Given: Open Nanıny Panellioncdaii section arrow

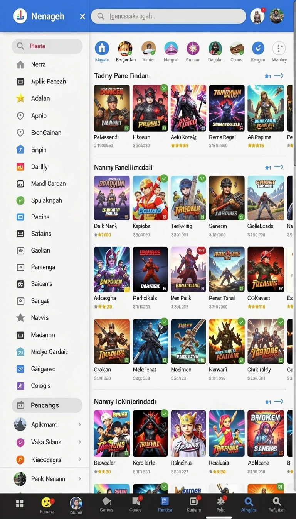Looking at the screenshot, I should [279, 167].
